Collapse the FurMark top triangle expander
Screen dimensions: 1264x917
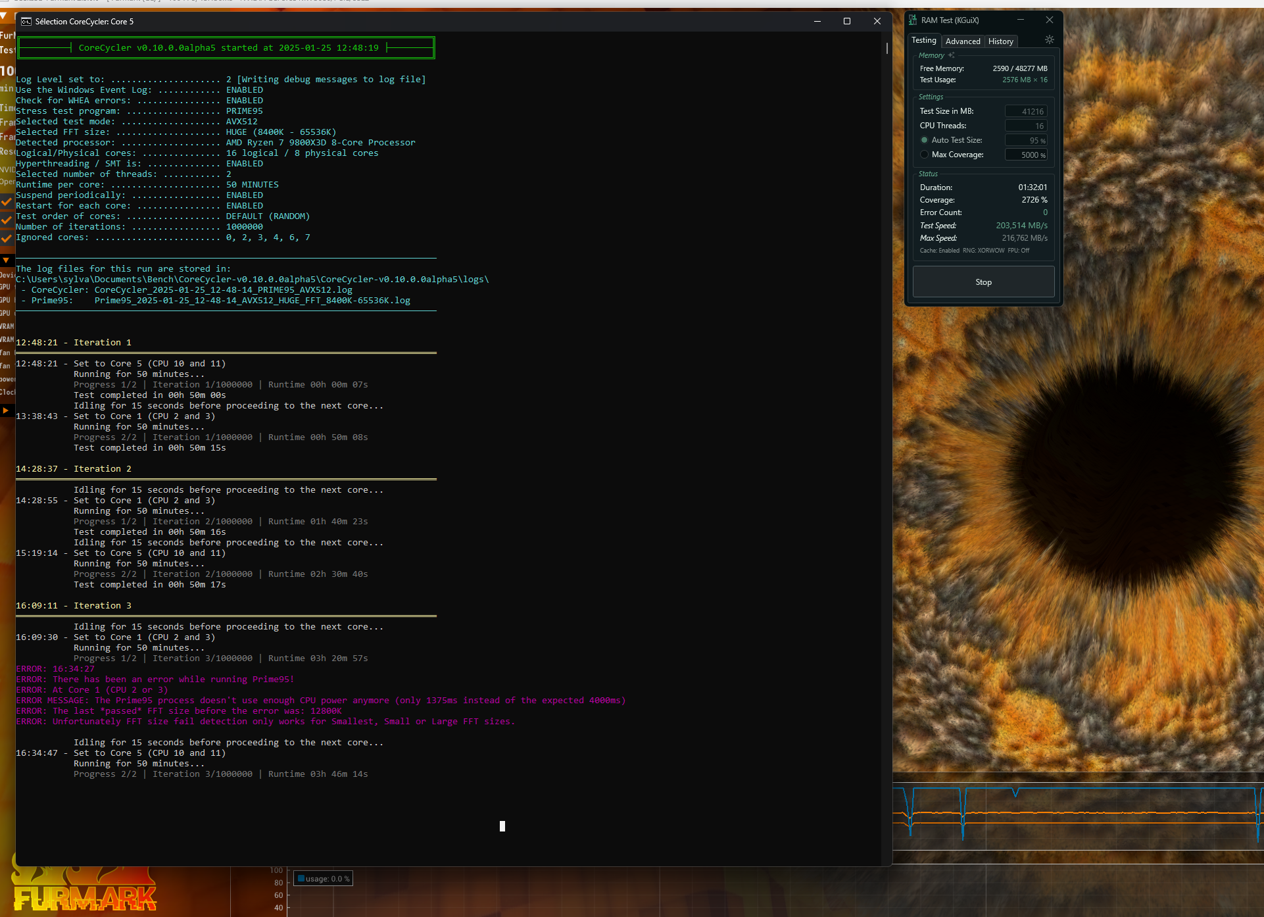tap(4, 15)
